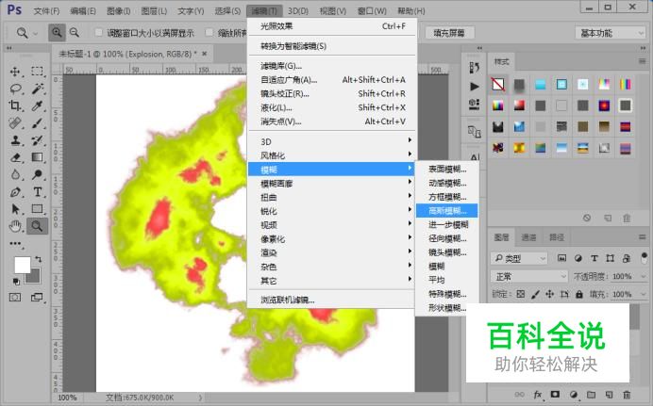Screen dimensions: 653x406
Task: Create new group folder icon
Action: pyautogui.click(x=591, y=395)
